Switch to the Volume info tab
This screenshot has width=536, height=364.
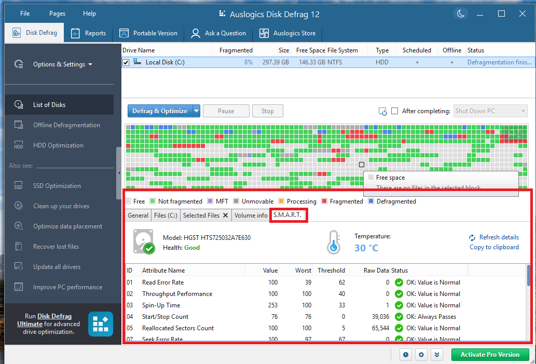251,215
